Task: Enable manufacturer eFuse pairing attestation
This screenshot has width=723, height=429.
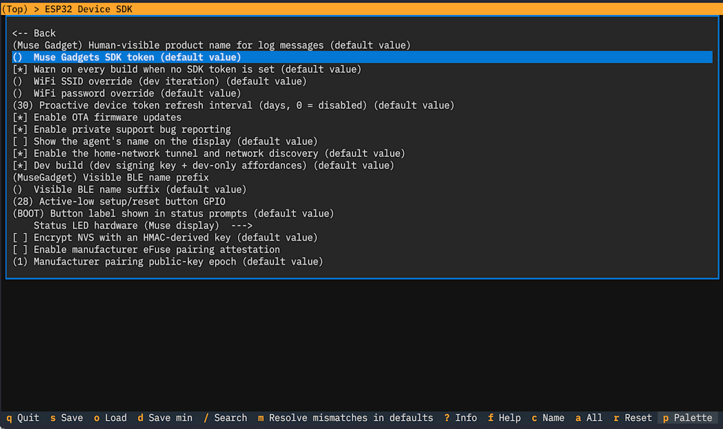Action: point(146,250)
